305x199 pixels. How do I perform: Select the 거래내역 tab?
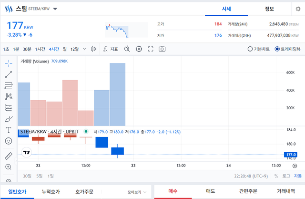pos(286,191)
